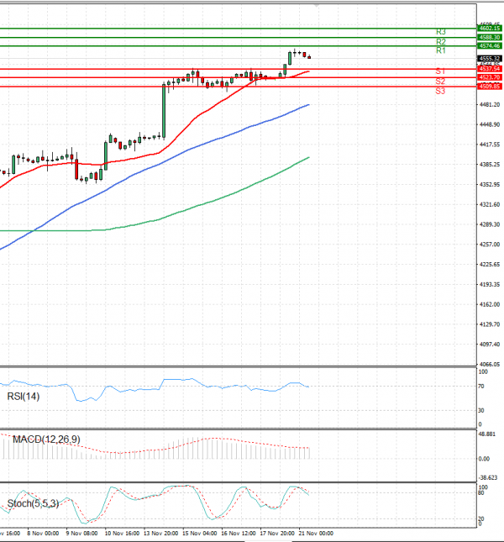Click the 4193.35 price axis value
Image resolution: width=504 pixels, height=542 pixels.
pos(490,285)
